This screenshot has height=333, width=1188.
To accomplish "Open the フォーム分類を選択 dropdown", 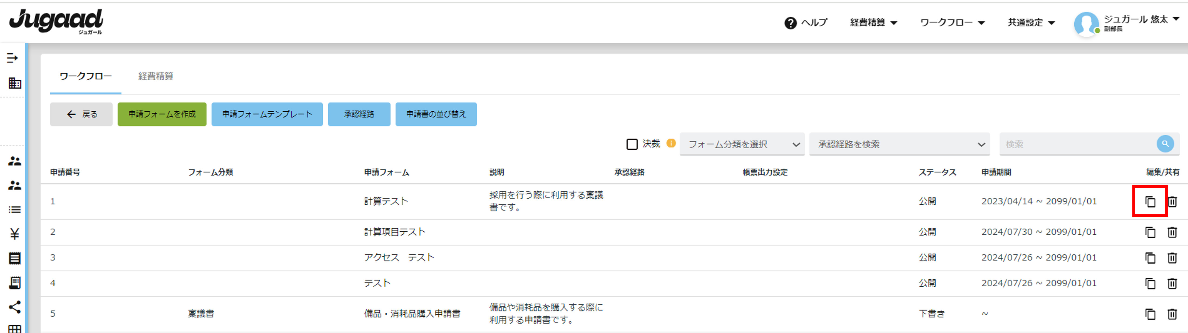I will point(742,144).
